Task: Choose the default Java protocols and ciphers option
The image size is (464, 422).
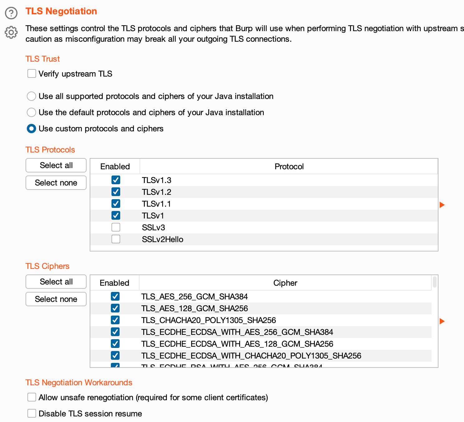Action: 31,112
